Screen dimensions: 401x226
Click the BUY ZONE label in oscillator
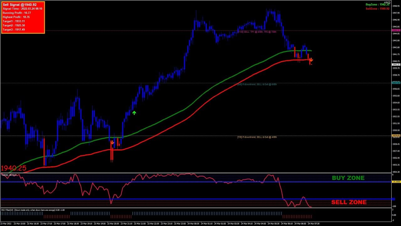pyautogui.click(x=348, y=178)
